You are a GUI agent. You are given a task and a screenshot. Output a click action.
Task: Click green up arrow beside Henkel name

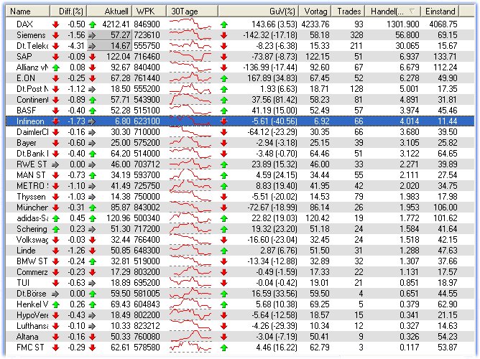point(55,304)
